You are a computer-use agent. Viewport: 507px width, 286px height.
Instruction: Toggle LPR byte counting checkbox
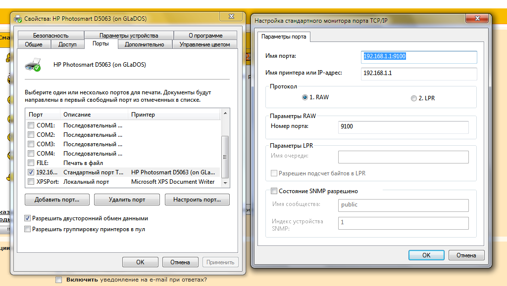[274, 173]
